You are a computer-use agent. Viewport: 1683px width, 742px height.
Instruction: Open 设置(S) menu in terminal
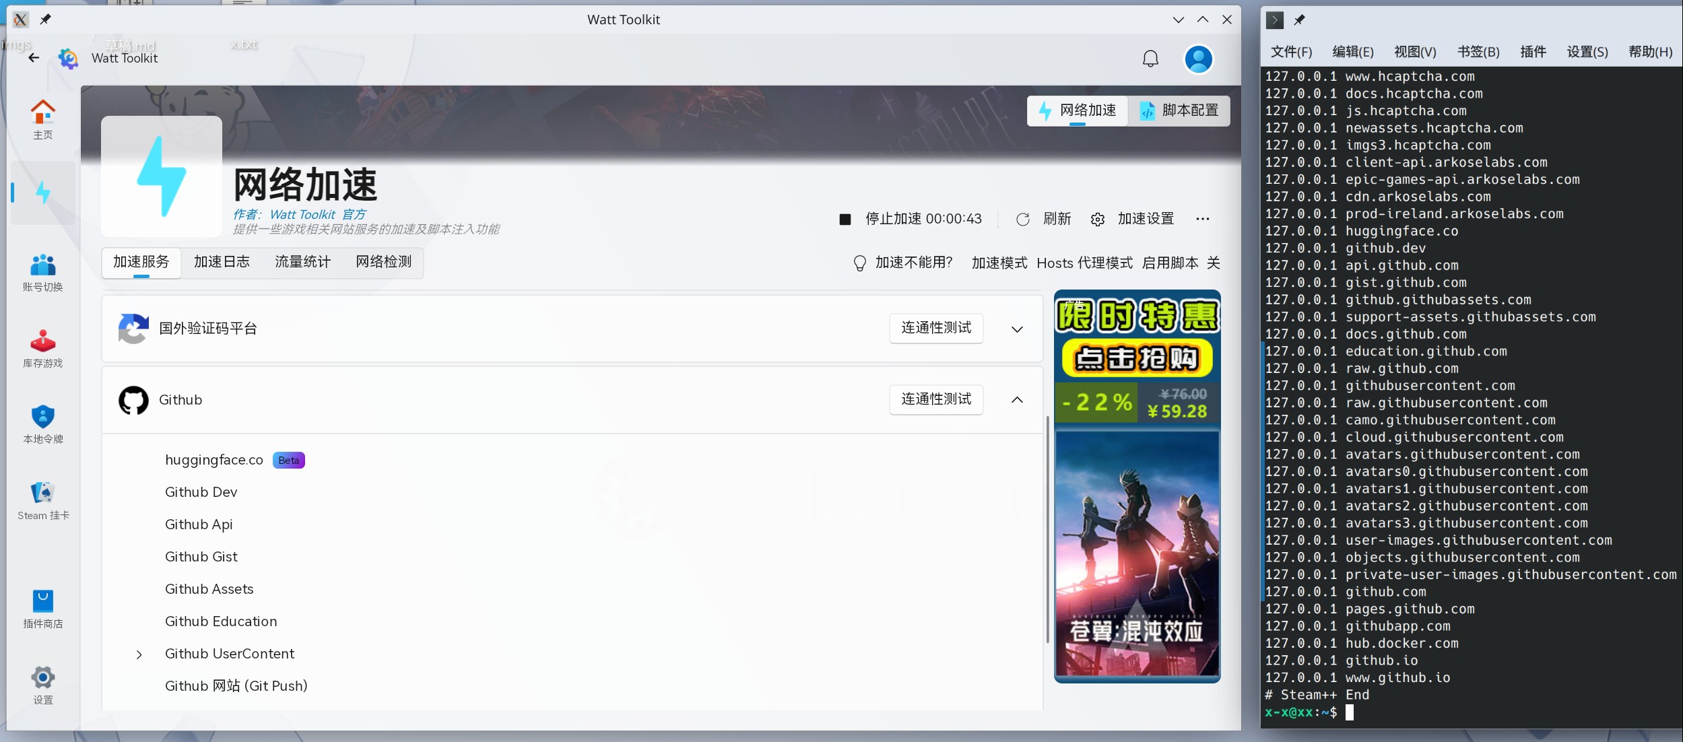click(x=1587, y=52)
